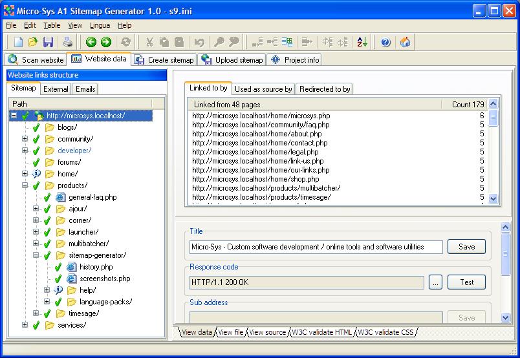Switch to the Scan website tab
520x358 pixels.
click(36, 59)
